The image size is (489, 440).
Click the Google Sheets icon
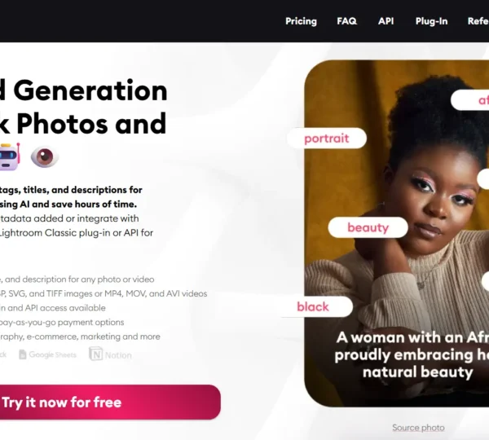coord(23,354)
